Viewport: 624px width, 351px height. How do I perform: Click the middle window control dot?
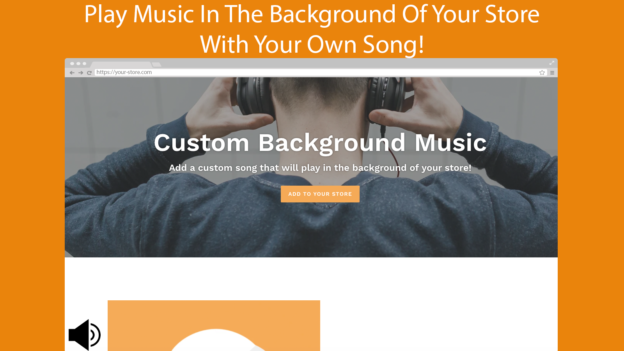click(78, 64)
